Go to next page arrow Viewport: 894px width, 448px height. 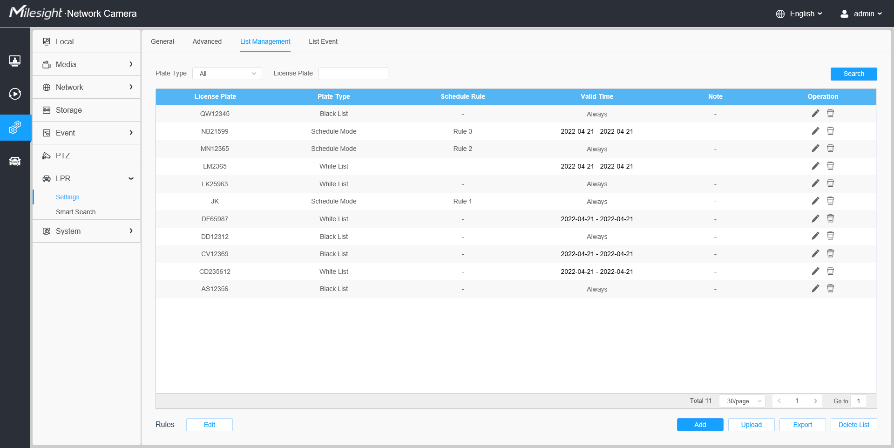pos(815,401)
